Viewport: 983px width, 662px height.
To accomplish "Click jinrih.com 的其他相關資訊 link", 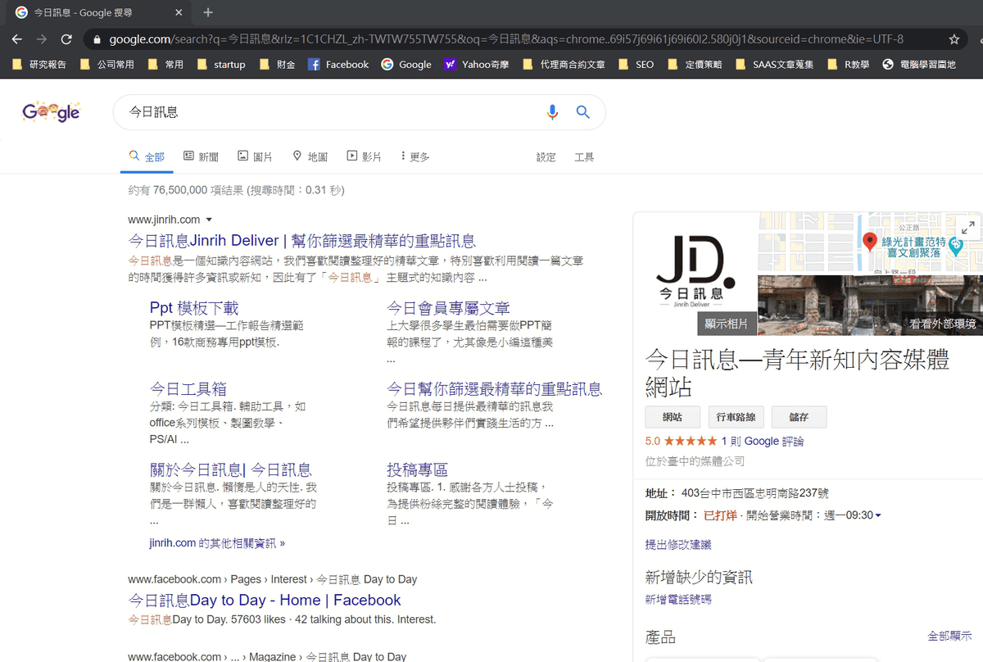I will pyautogui.click(x=217, y=543).
